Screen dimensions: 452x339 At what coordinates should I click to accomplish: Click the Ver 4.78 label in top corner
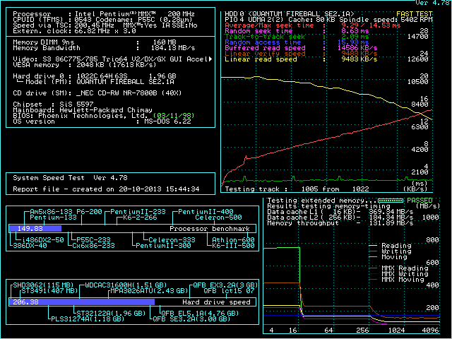click(433, 3)
